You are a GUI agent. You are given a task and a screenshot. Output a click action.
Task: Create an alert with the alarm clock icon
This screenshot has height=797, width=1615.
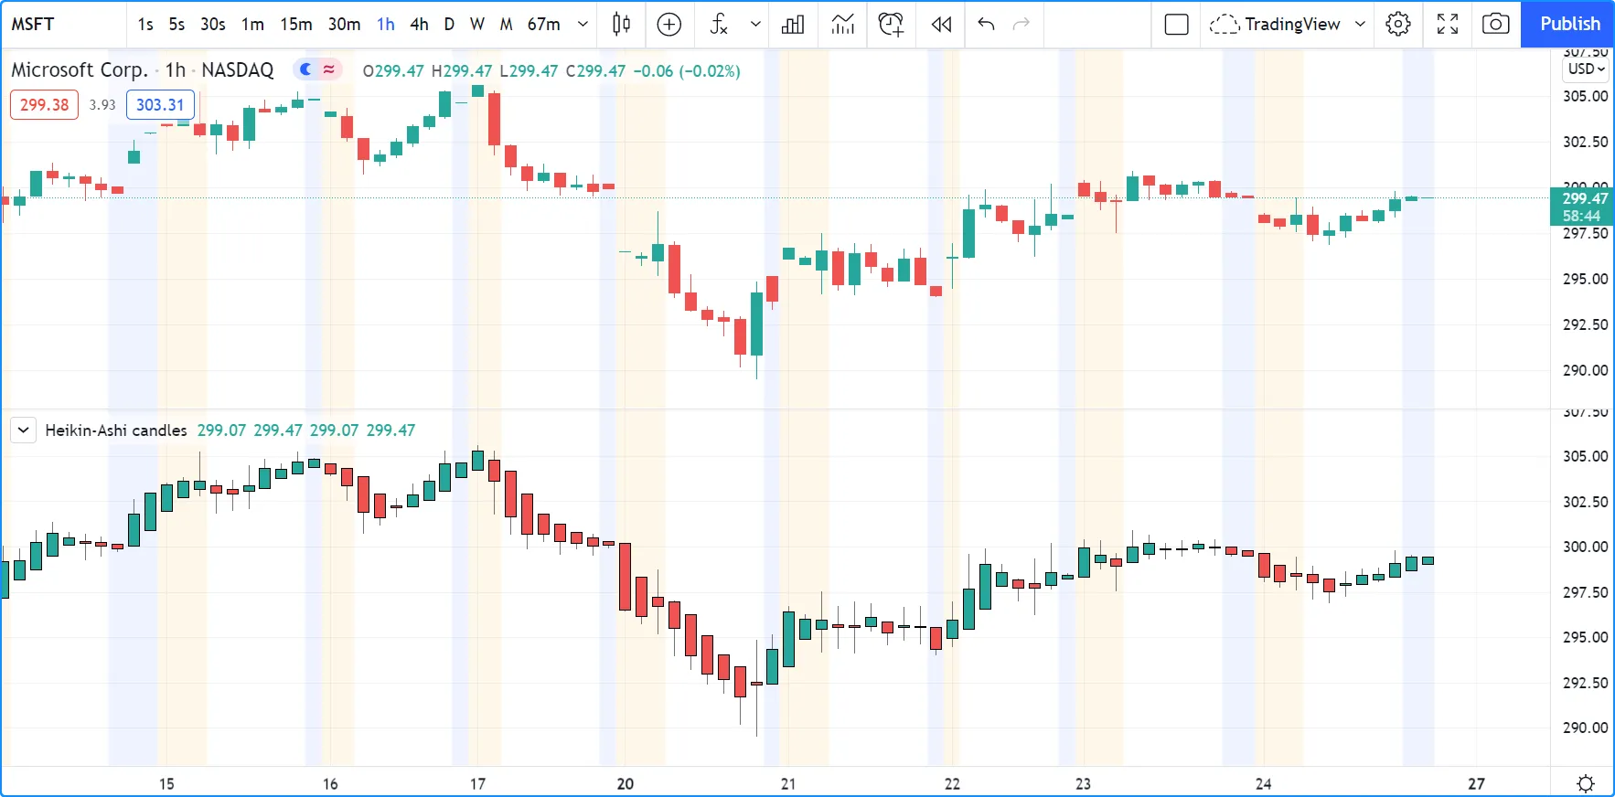891,25
